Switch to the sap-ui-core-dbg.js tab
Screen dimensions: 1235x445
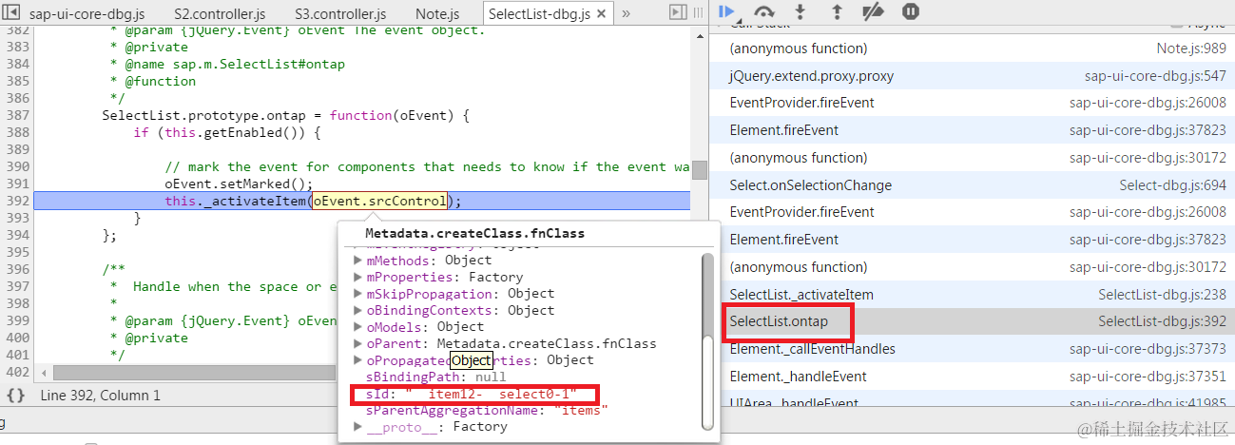click(87, 14)
